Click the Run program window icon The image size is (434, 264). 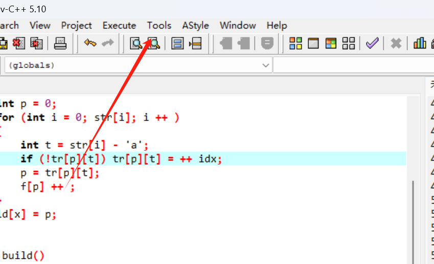tap(313, 43)
